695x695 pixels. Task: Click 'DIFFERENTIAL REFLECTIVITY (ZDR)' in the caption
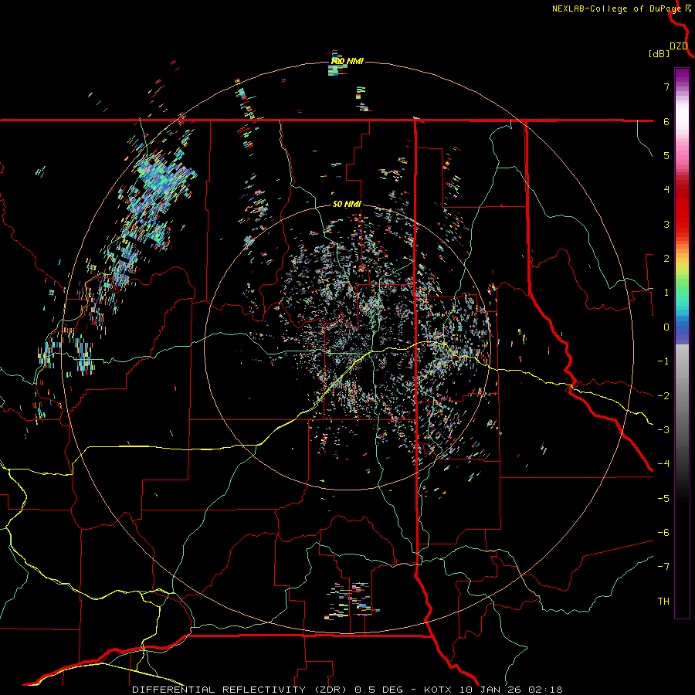tap(241, 690)
